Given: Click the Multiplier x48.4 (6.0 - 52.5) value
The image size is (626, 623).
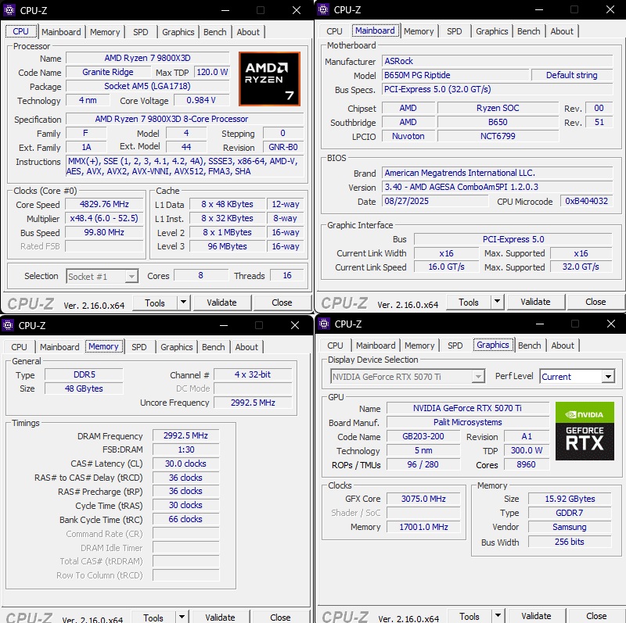Looking at the screenshot, I should (x=104, y=218).
